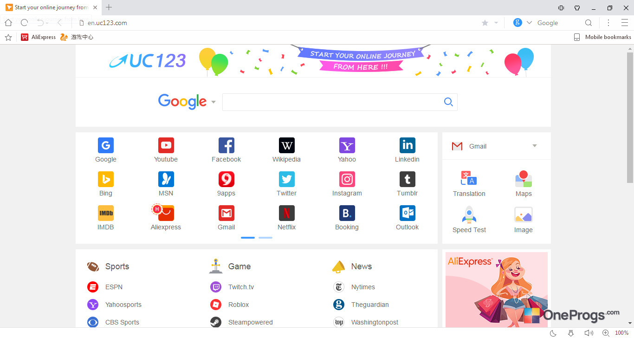Open the Yahoo site tile
The width and height of the screenshot is (634, 338).
347,150
